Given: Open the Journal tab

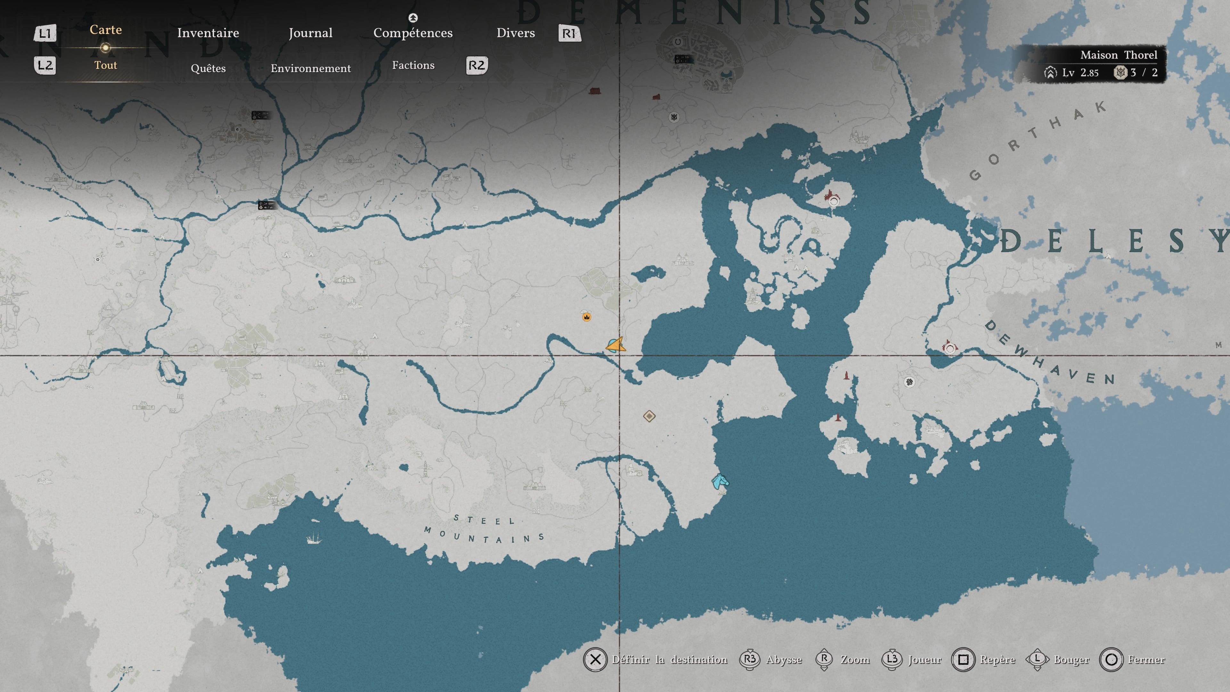Looking at the screenshot, I should click(x=310, y=33).
